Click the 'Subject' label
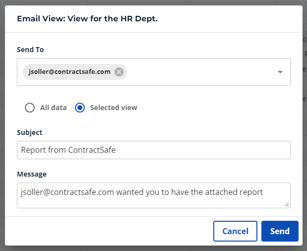The width and height of the screenshot is (307, 251). pyautogui.click(x=30, y=132)
